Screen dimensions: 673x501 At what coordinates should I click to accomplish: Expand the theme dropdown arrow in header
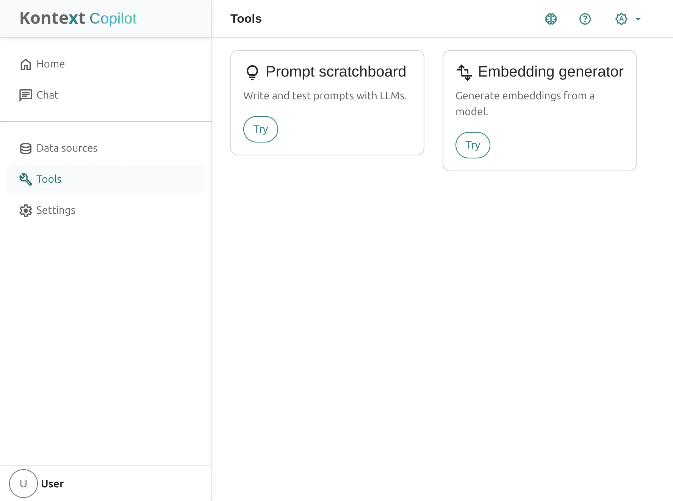click(638, 19)
